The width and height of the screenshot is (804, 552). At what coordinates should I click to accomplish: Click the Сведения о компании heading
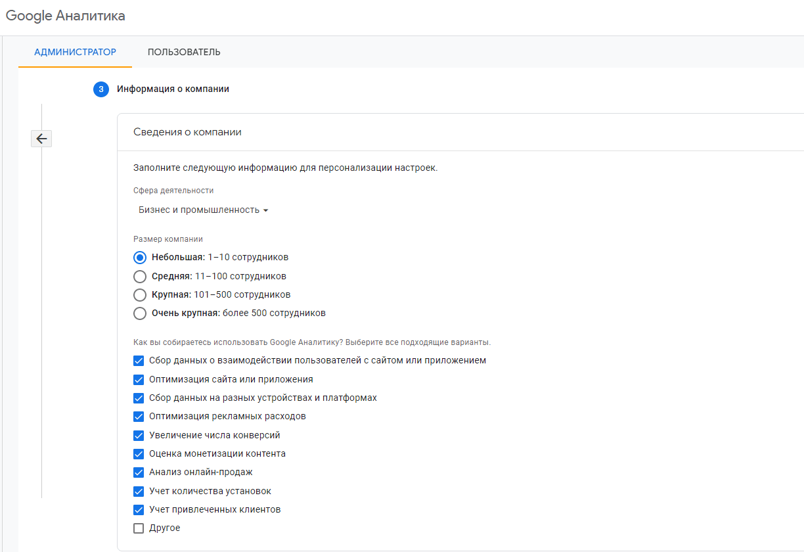pyautogui.click(x=187, y=132)
